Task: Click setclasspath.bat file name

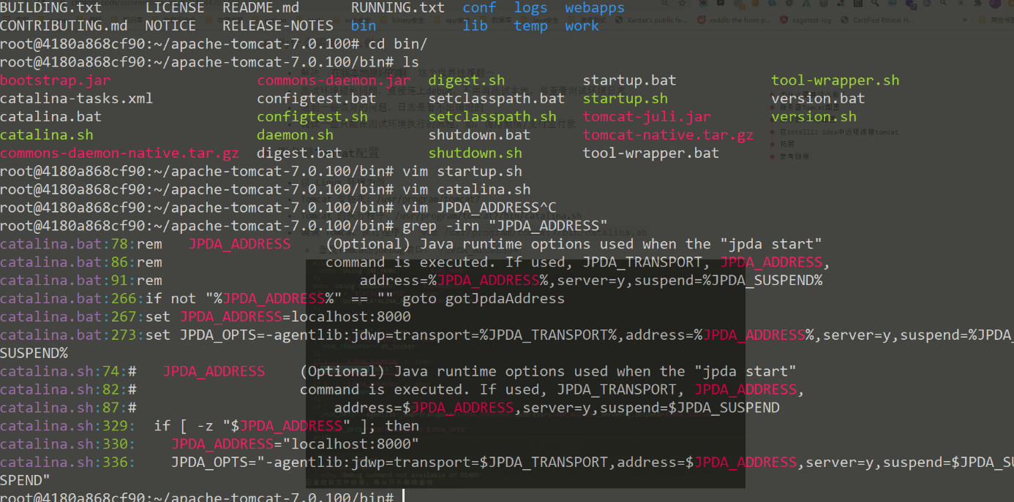Action: pyautogui.click(x=497, y=99)
